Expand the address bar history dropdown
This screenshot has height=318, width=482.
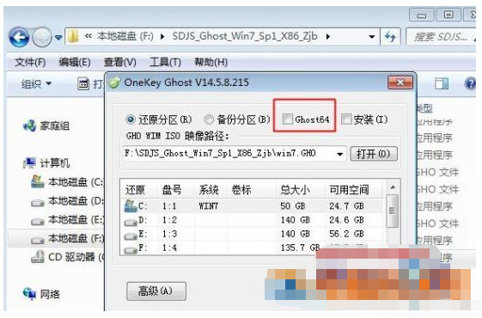(x=372, y=37)
